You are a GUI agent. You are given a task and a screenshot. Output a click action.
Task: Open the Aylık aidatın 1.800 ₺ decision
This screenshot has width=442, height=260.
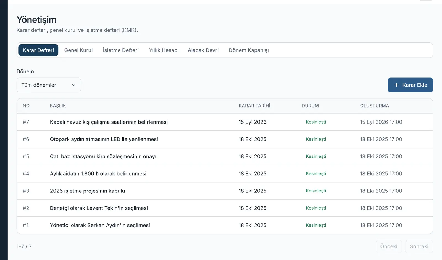(225, 174)
